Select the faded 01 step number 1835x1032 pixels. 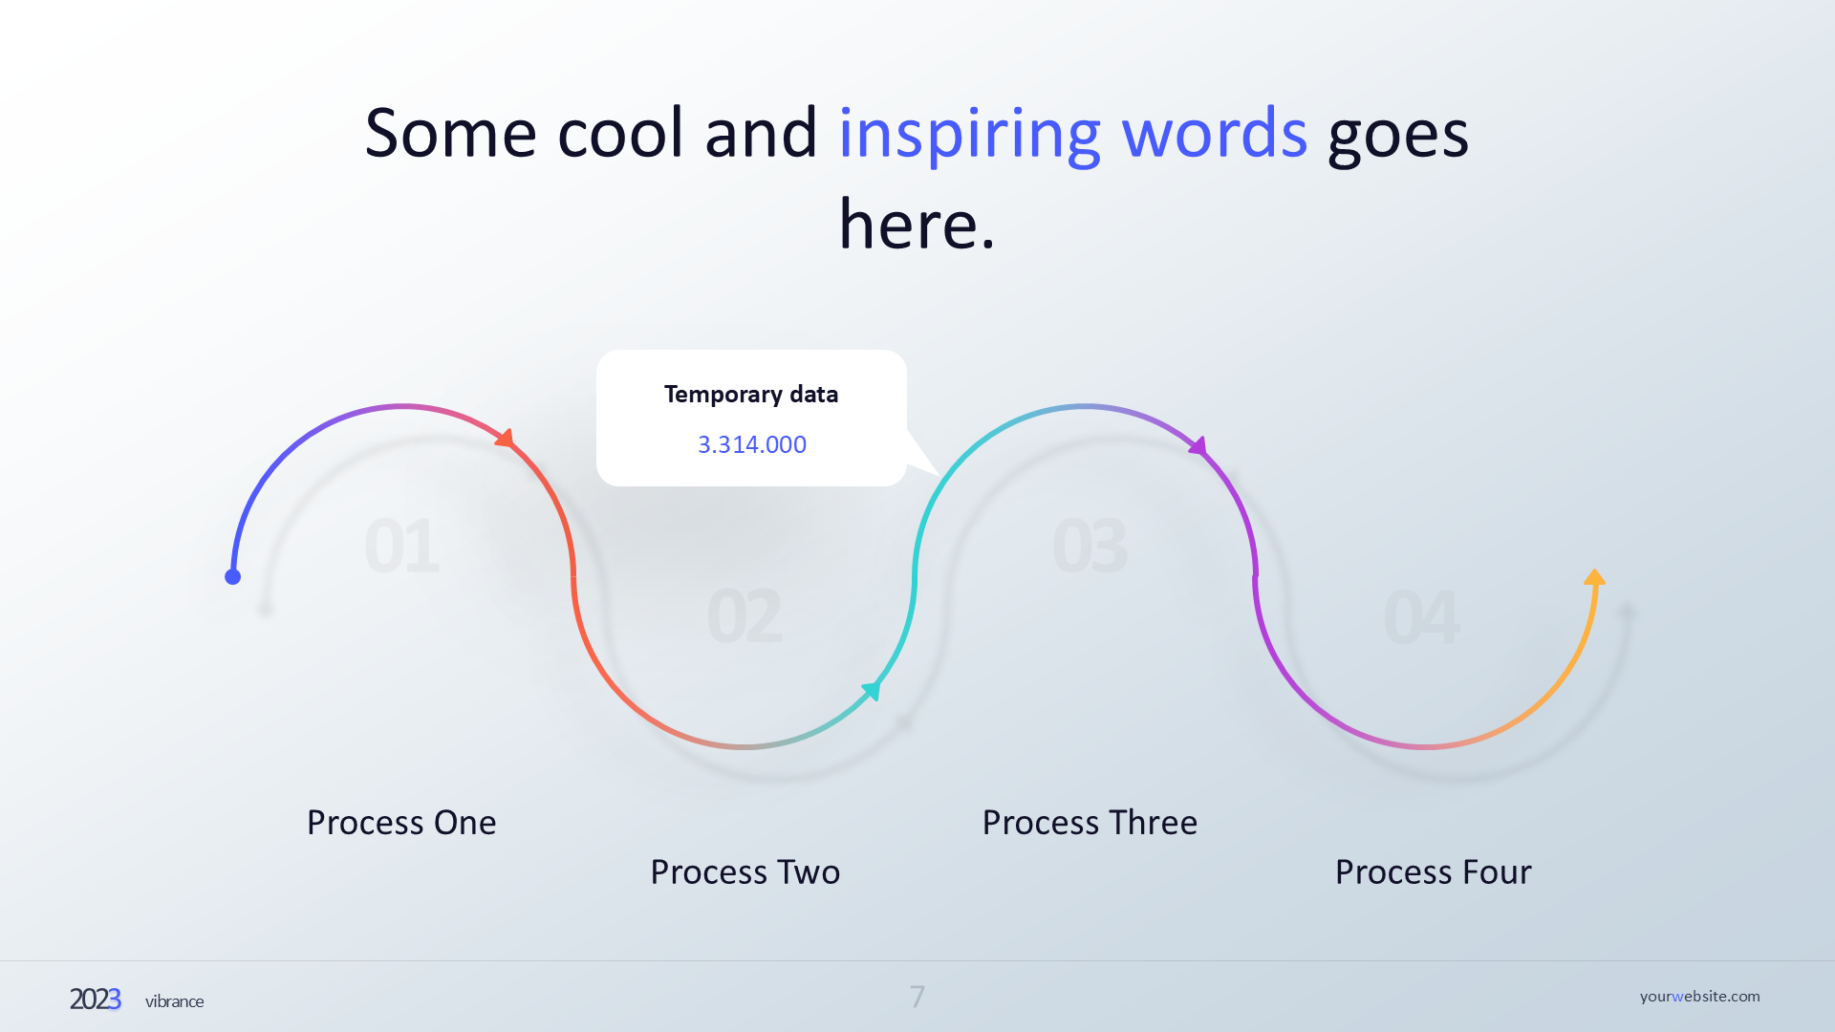click(401, 547)
